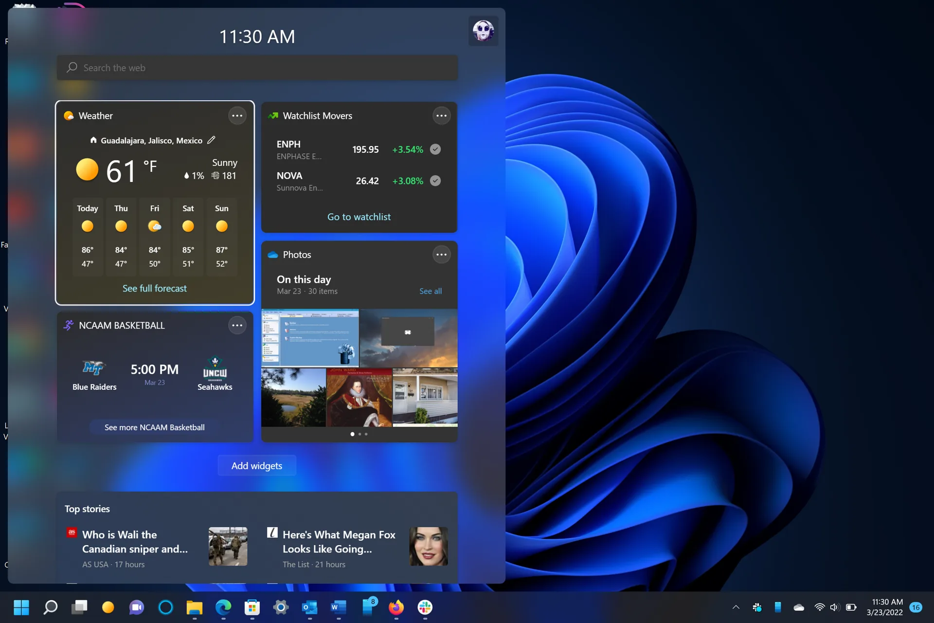Click the pencil to edit weather location
This screenshot has height=623, width=934.
point(211,140)
